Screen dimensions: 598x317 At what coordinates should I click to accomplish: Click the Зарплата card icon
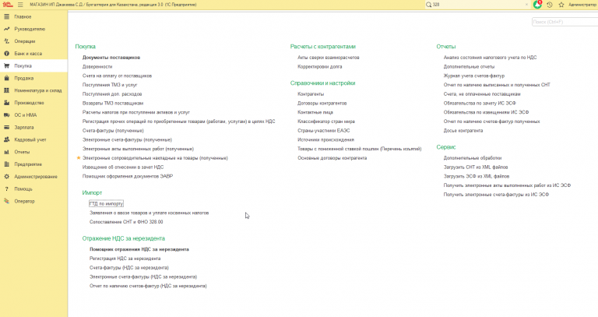pos(6,127)
